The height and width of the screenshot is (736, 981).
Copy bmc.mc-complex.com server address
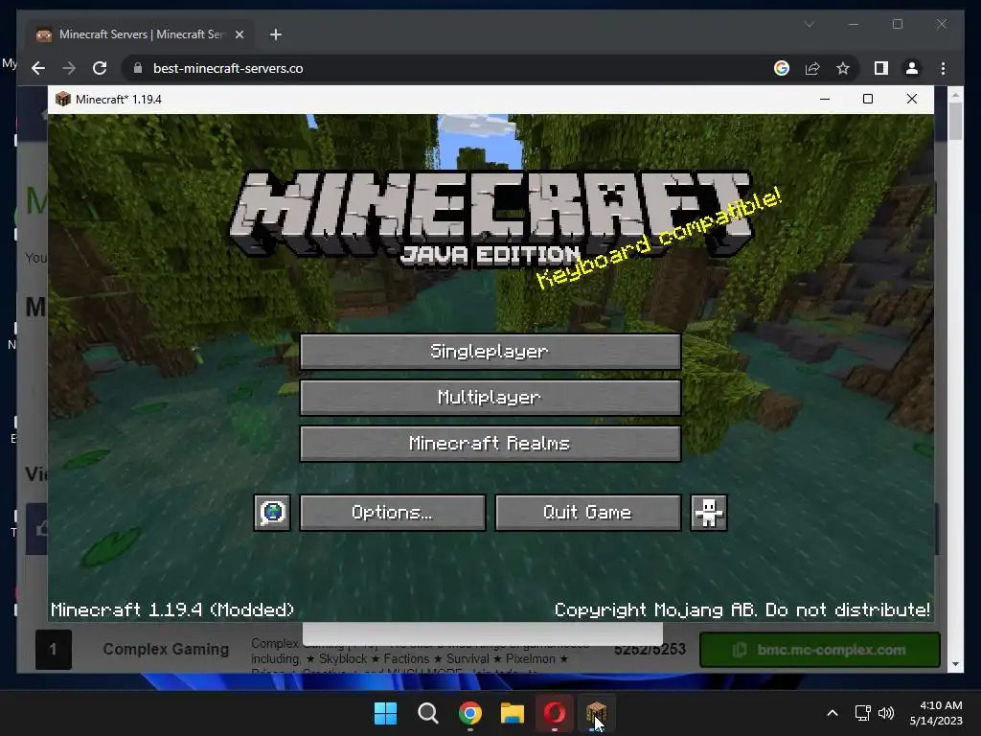[820, 650]
